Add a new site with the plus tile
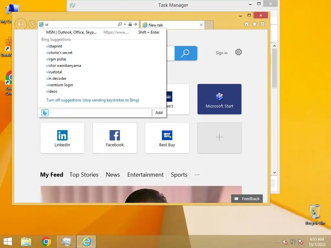The image size is (331, 248). click(219, 138)
